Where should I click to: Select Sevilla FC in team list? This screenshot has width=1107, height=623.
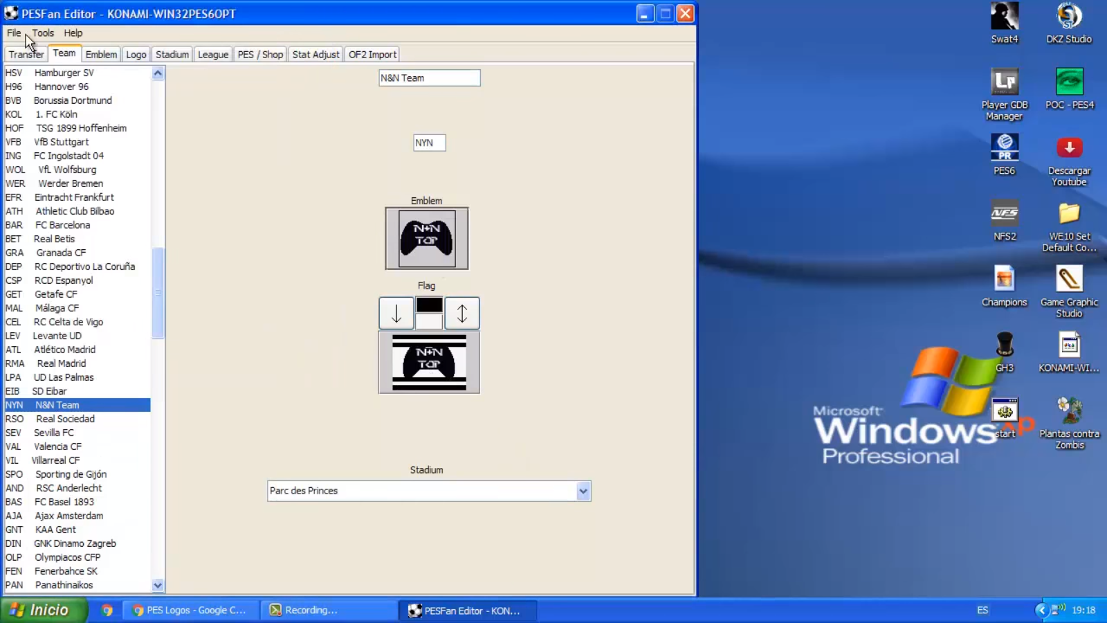tap(77, 433)
